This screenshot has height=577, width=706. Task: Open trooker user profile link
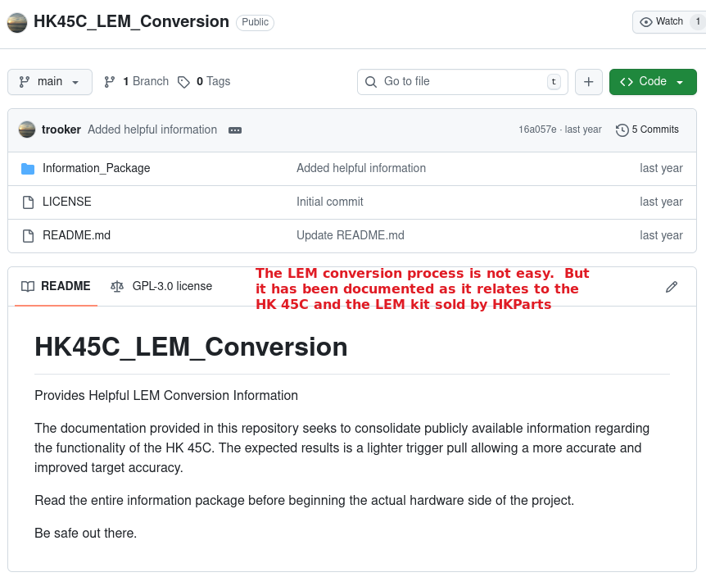pyautogui.click(x=61, y=129)
